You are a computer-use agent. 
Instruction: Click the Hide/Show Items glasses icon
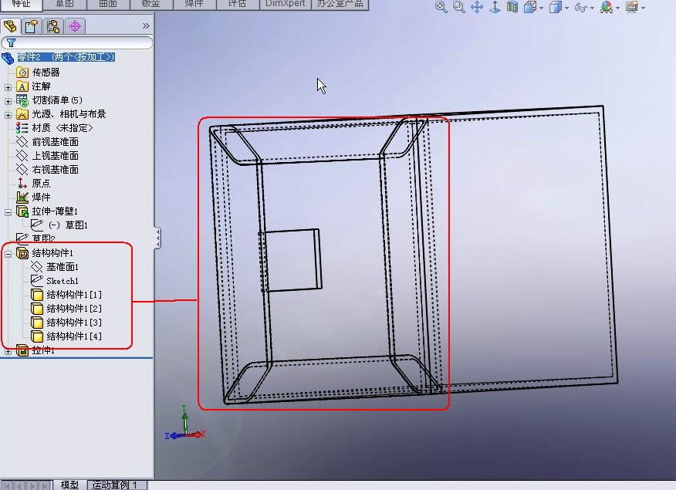pyautogui.click(x=580, y=7)
